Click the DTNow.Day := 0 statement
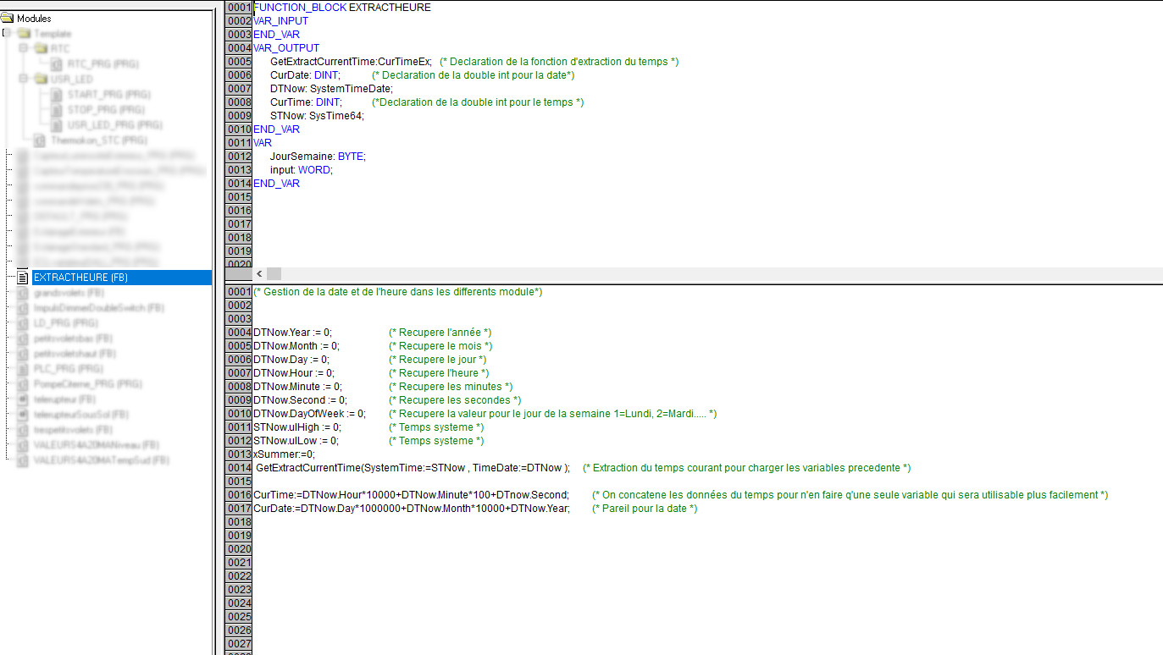Screen dimensions: 1163x655 (x=291, y=360)
